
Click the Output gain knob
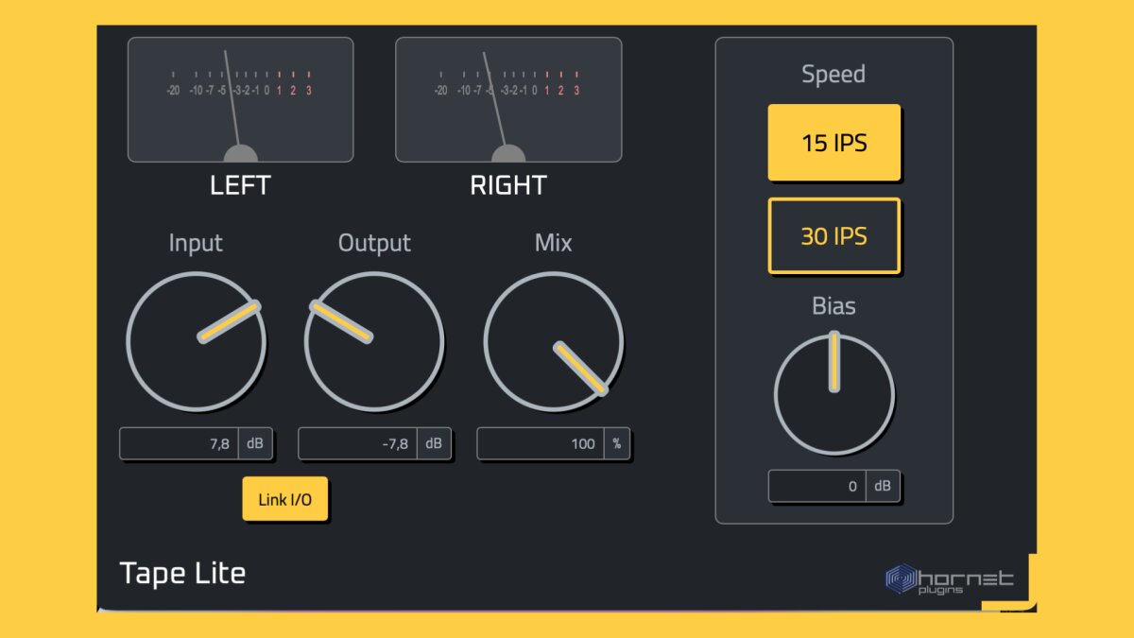pyautogui.click(x=374, y=341)
